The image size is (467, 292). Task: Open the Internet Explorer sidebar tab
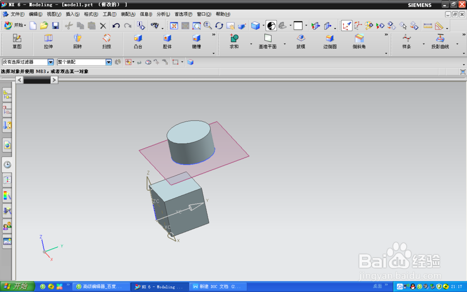(x=7, y=145)
